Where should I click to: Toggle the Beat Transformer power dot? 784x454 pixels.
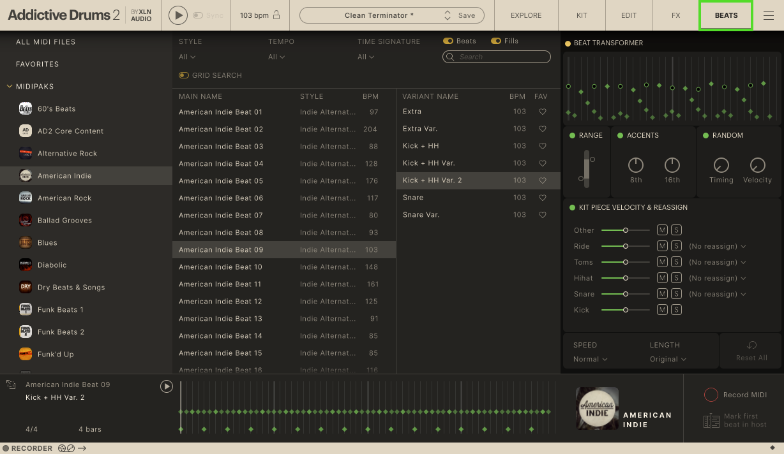pyautogui.click(x=568, y=43)
